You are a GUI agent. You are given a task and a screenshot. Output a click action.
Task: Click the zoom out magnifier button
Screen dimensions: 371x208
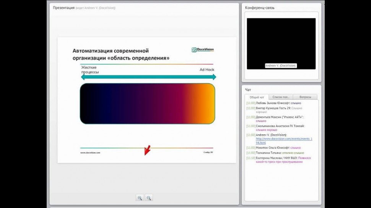click(x=149, y=198)
